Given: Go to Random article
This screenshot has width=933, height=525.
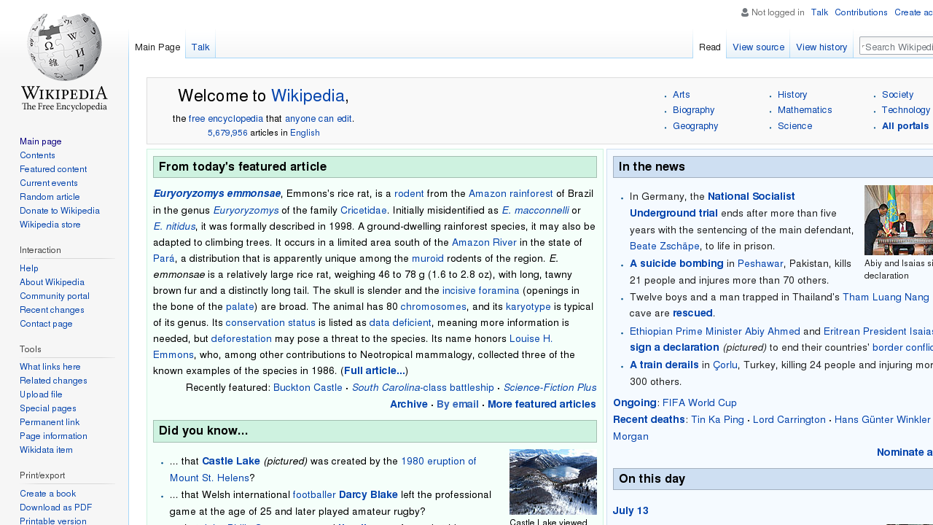Looking at the screenshot, I should (50, 197).
